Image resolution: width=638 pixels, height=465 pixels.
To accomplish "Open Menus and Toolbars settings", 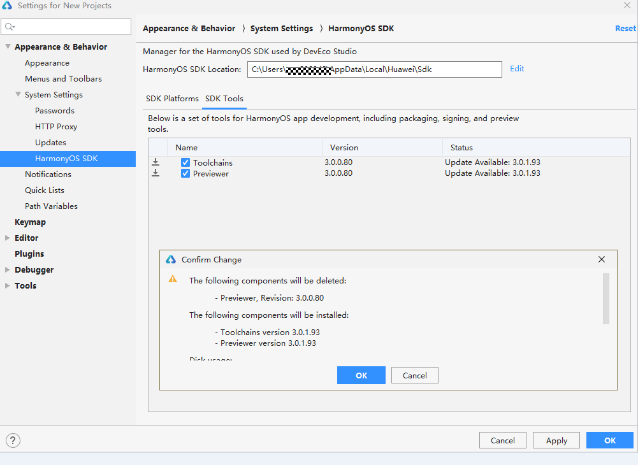I will pyautogui.click(x=64, y=79).
